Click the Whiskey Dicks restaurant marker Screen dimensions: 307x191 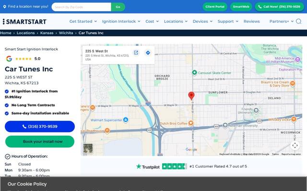294,119
